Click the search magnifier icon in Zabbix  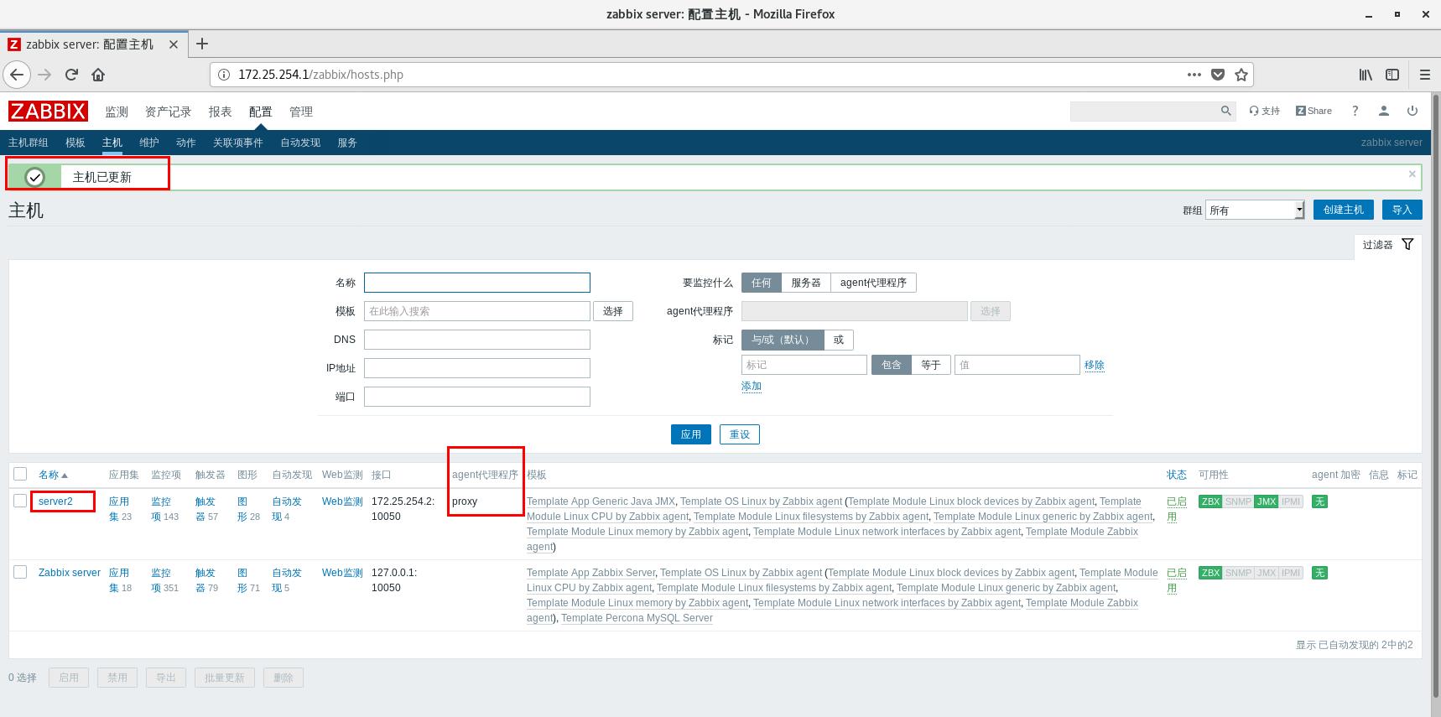point(1225,111)
